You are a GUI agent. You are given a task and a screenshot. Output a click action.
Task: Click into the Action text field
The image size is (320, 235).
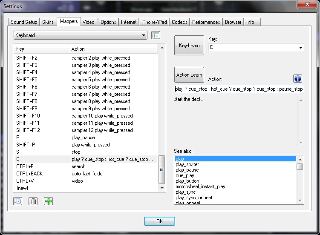(x=239, y=89)
